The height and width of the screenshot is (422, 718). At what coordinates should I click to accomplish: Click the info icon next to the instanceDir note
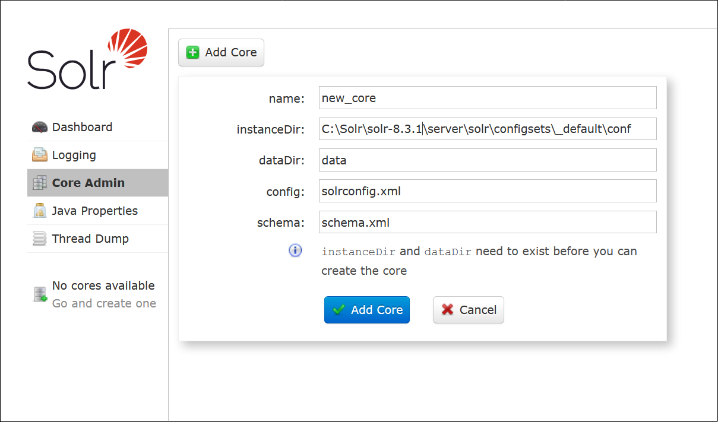295,250
